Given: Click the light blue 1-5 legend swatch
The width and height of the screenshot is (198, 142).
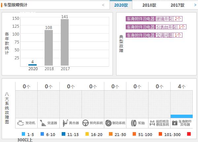Looking at the screenshot, I should 23,134.
